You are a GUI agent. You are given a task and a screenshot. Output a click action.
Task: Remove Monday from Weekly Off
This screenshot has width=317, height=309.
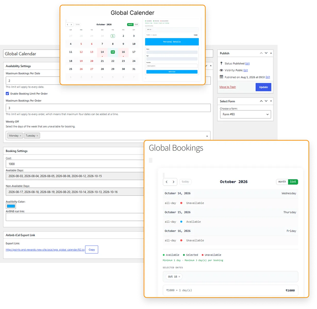pos(20,136)
